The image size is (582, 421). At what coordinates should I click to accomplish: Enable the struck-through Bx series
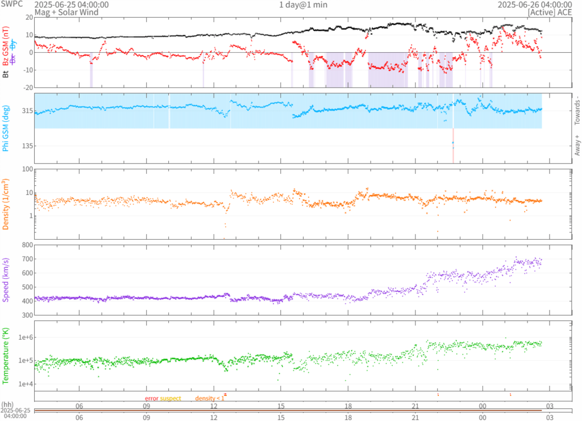pos(14,59)
